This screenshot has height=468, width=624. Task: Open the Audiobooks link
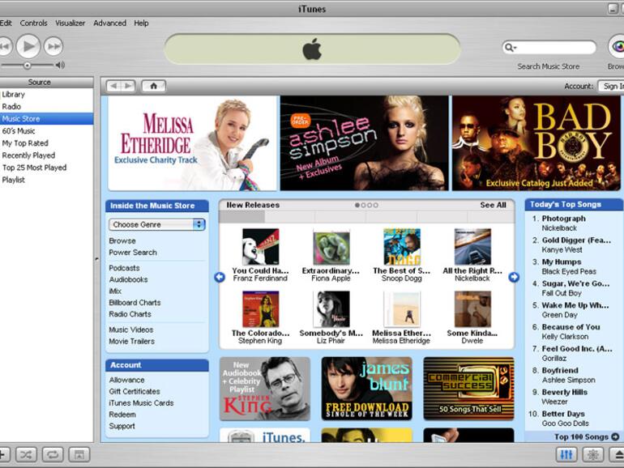(x=128, y=279)
